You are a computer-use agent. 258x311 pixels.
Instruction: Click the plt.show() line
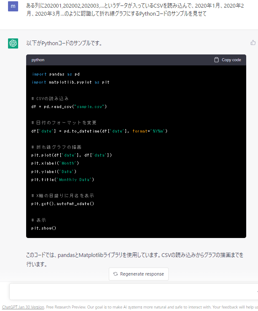pyautogui.click(x=44, y=228)
